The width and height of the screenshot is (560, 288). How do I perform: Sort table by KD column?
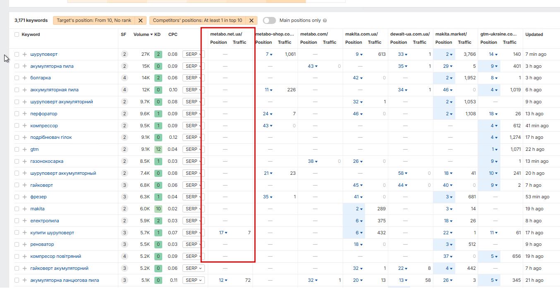point(158,35)
